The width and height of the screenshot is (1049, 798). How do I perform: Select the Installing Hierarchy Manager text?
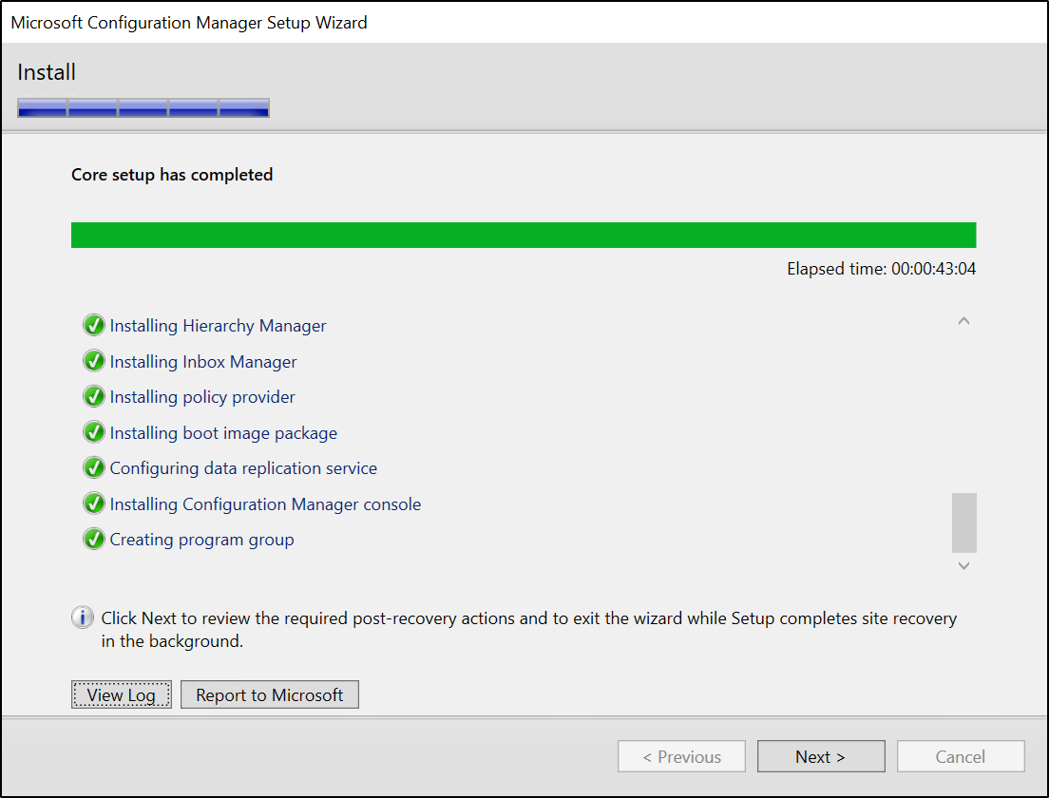(x=219, y=326)
